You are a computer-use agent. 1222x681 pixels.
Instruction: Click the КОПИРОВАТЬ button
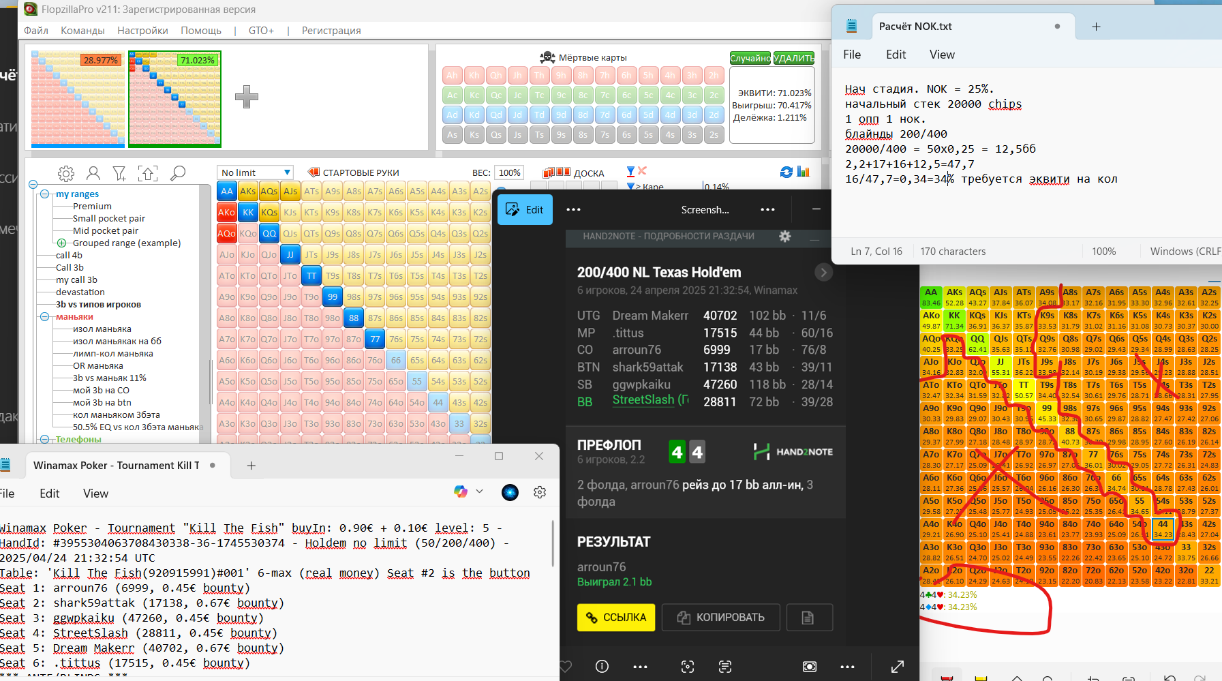pyautogui.click(x=721, y=618)
